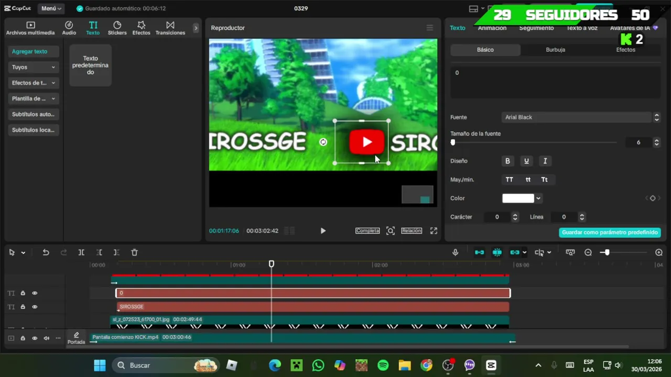This screenshot has width=671, height=377.
Task: Open Subtítulos locales option
Action: (34, 130)
